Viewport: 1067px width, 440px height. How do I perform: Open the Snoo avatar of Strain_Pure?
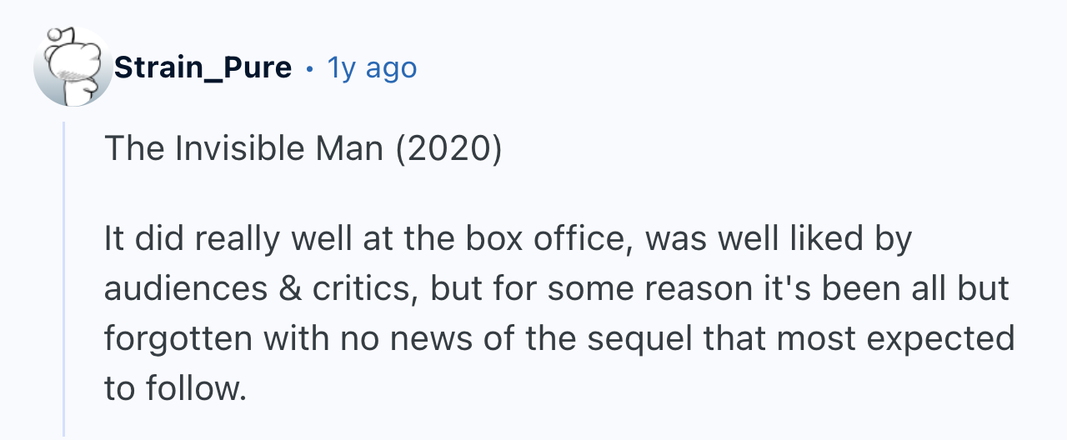pos(73,67)
